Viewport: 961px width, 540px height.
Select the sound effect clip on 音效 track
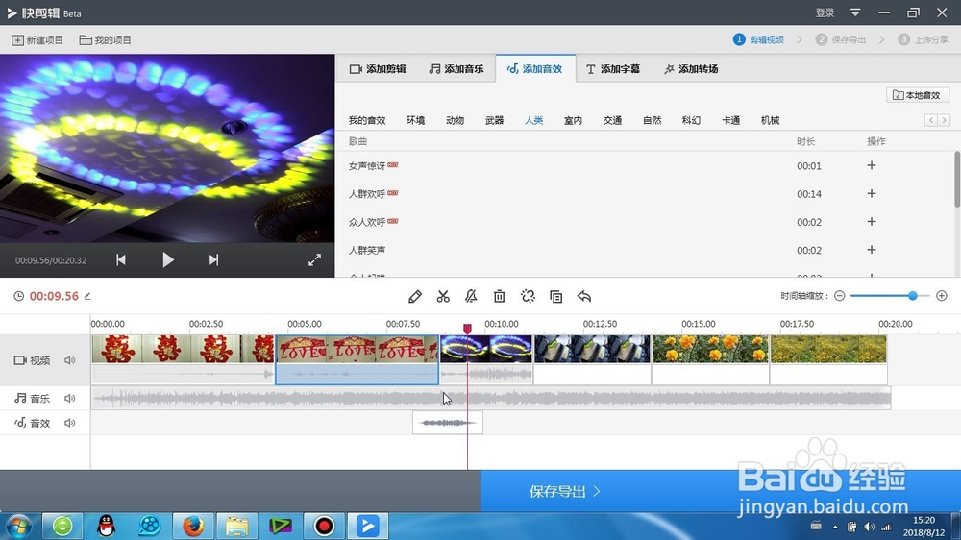click(x=448, y=423)
